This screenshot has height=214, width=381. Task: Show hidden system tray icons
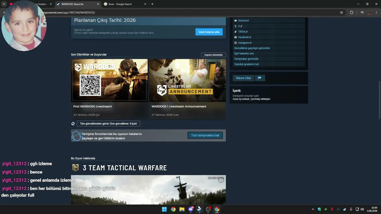(313, 209)
